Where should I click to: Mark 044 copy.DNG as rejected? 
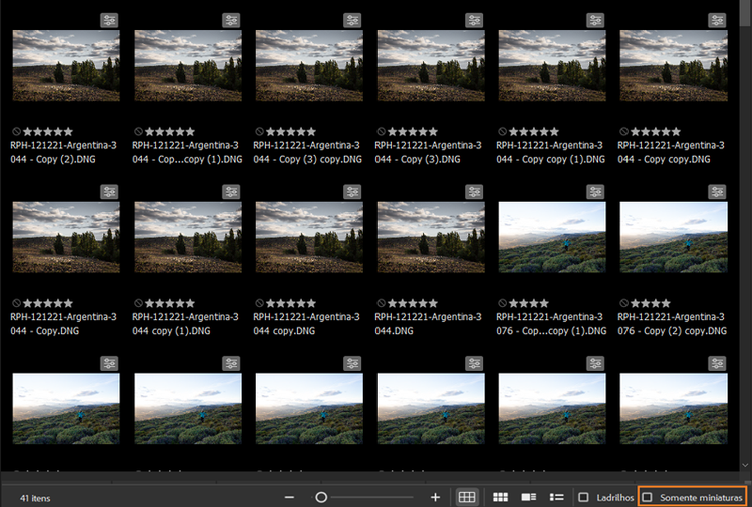[259, 303]
